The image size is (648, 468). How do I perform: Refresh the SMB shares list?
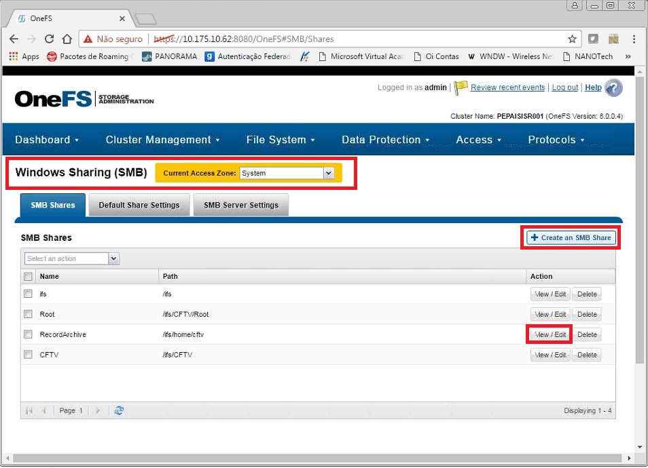[119, 410]
